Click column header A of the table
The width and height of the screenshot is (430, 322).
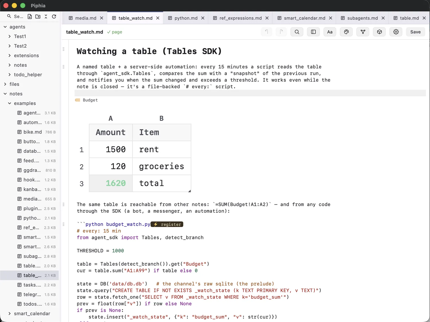[x=111, y=119]
